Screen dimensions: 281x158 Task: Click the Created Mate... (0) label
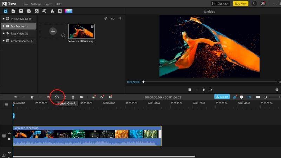pyautogui.click(x=22, y=41)
